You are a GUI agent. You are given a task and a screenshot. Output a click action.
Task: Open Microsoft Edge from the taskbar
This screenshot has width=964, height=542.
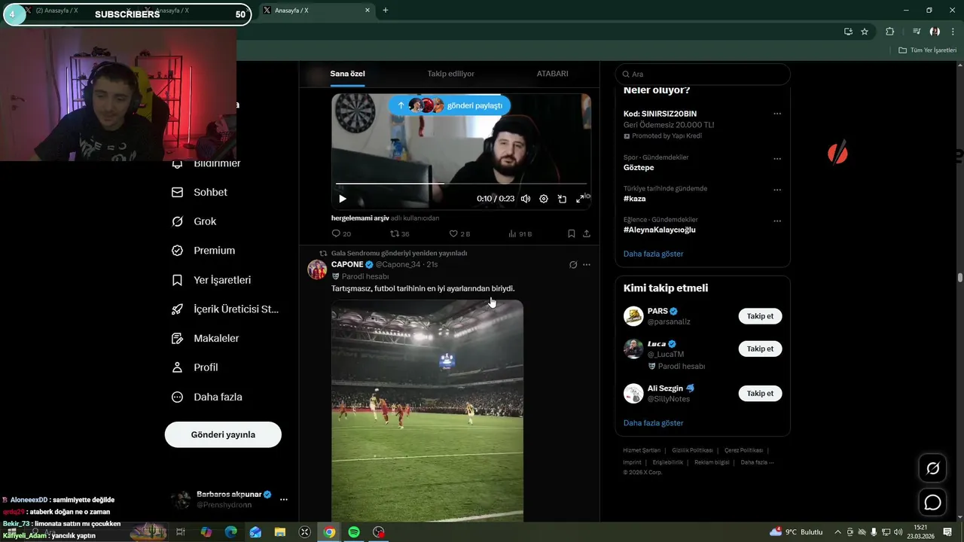(230, 532)
